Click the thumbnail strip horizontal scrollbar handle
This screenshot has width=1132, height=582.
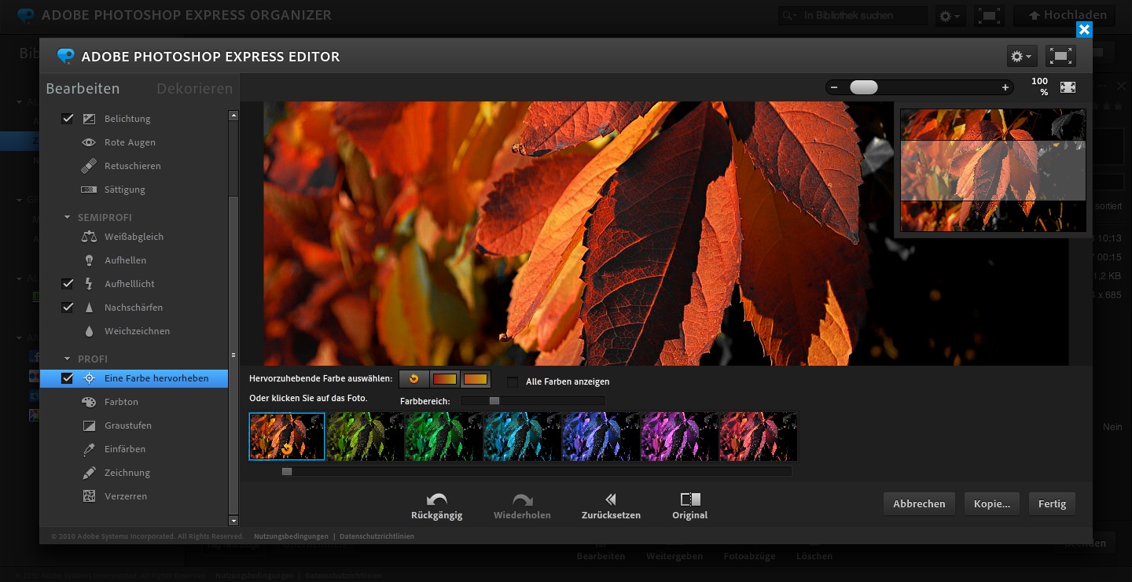tap(287, 471)
